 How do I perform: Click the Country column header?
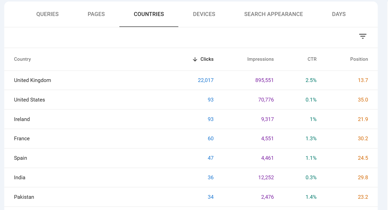click(22, 59)
